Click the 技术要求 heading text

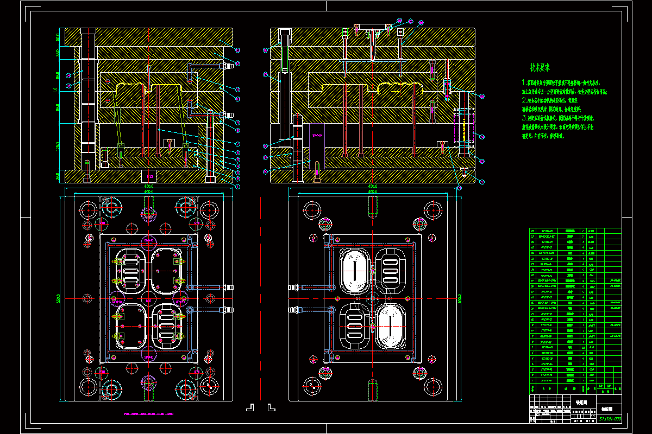pos(540,68)
